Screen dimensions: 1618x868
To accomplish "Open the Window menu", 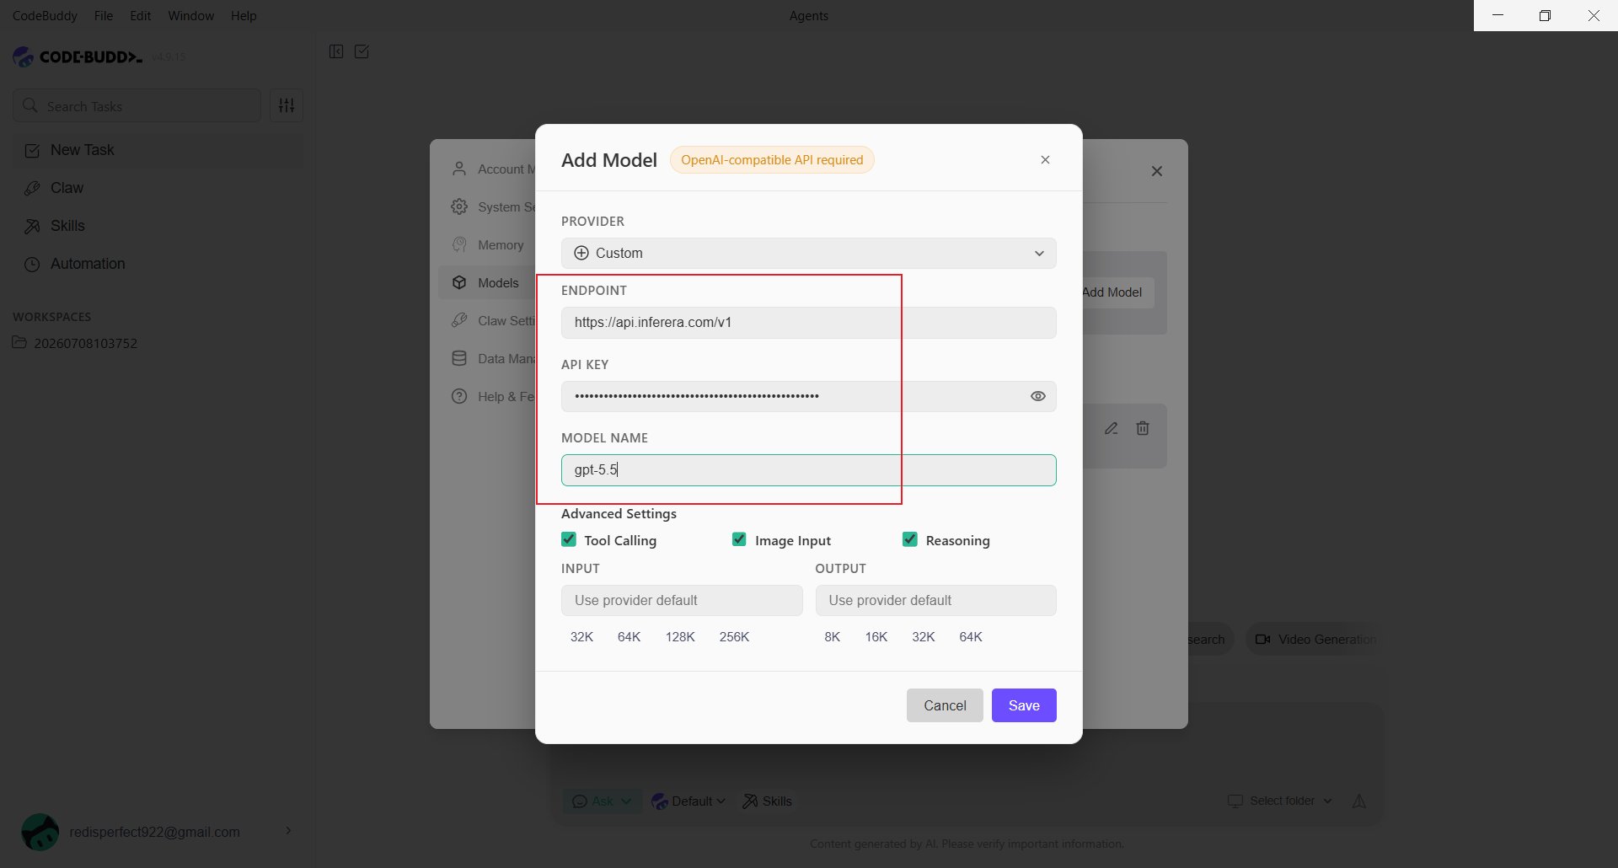I will tap(190, 15).
